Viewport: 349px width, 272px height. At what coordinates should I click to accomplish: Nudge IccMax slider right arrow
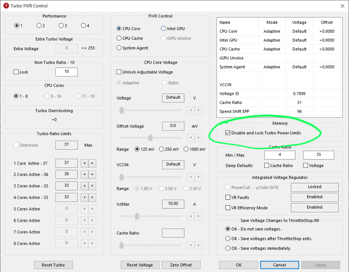coord(198,216)
